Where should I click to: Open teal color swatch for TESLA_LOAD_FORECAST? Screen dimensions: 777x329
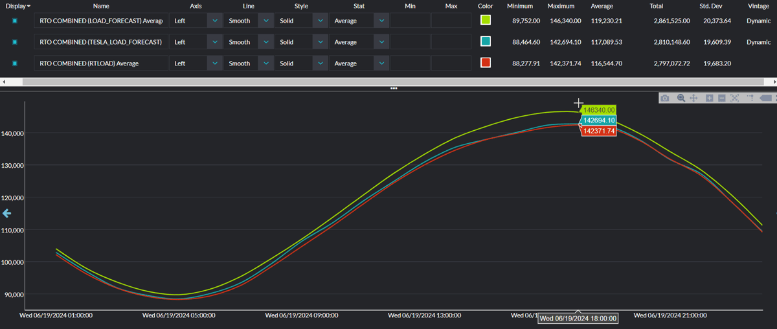click(x=486, y=41)
